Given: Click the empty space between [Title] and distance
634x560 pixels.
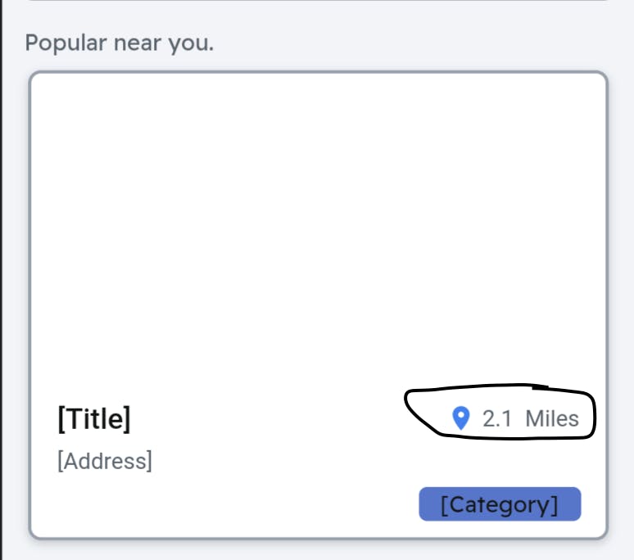Looking at the screenshot, I should (x=270, y=419).
